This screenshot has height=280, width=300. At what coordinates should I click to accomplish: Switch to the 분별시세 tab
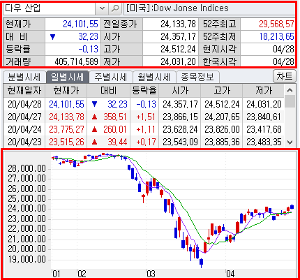click(x=24, y=77)
